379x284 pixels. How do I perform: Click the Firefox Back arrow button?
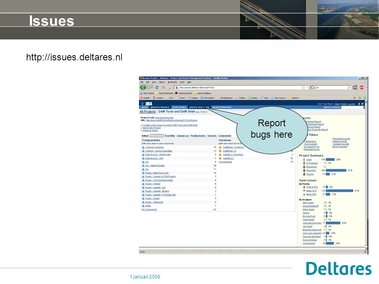point(143,88)
